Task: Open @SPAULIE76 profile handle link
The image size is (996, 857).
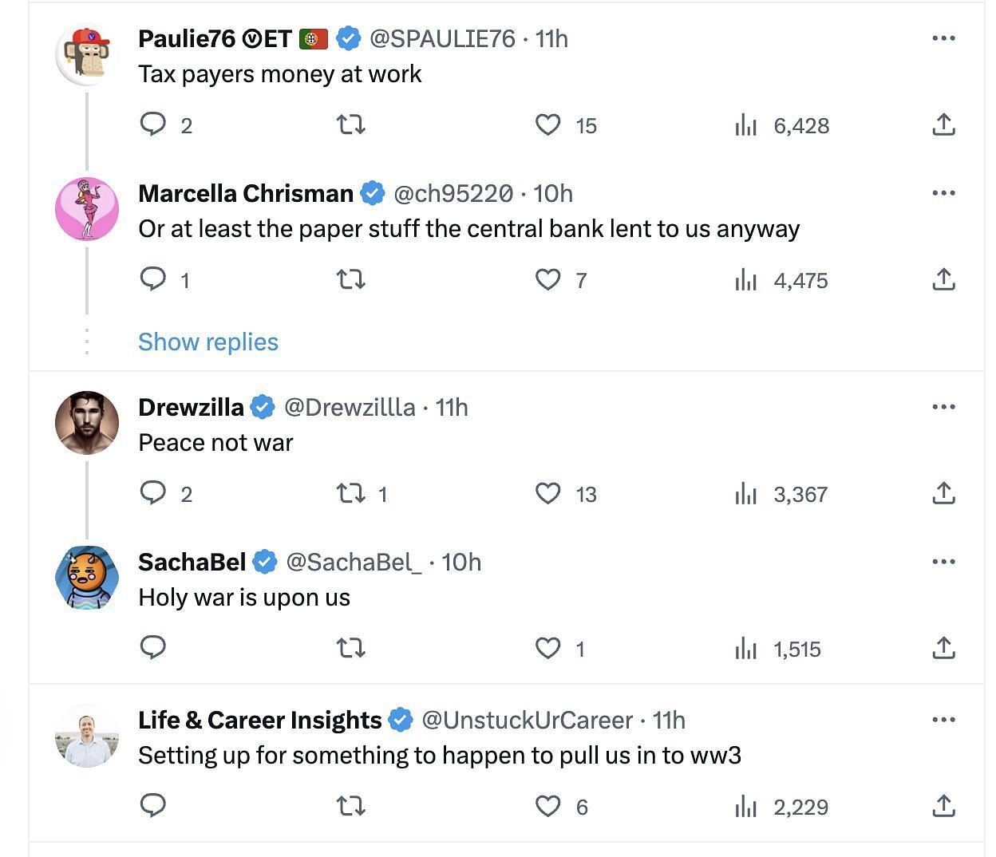Action: coord(441,38)
